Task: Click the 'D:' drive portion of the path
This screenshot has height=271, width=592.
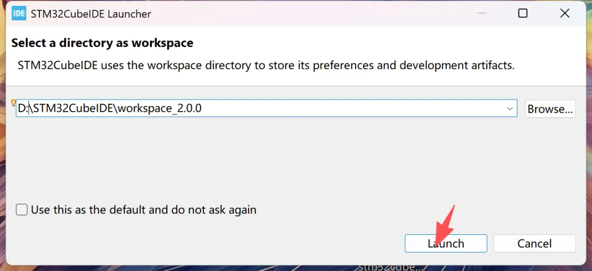Action: [x=22, y=108]
